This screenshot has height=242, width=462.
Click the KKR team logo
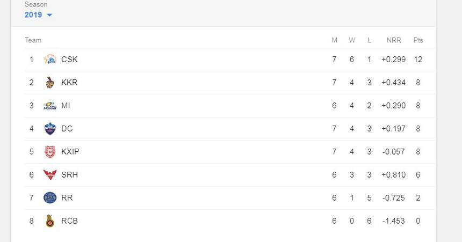50,83
